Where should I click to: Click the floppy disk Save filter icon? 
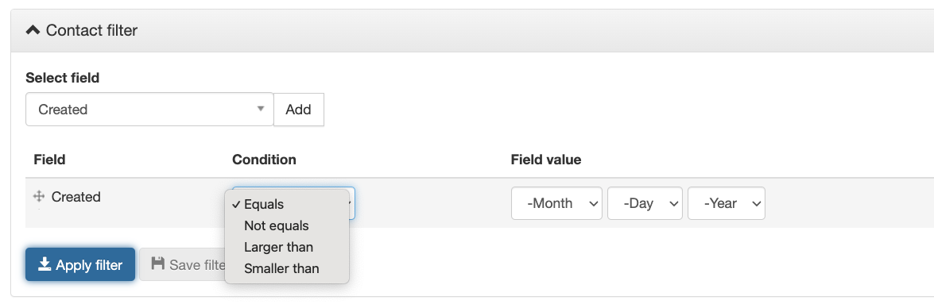tap(158, 264)
